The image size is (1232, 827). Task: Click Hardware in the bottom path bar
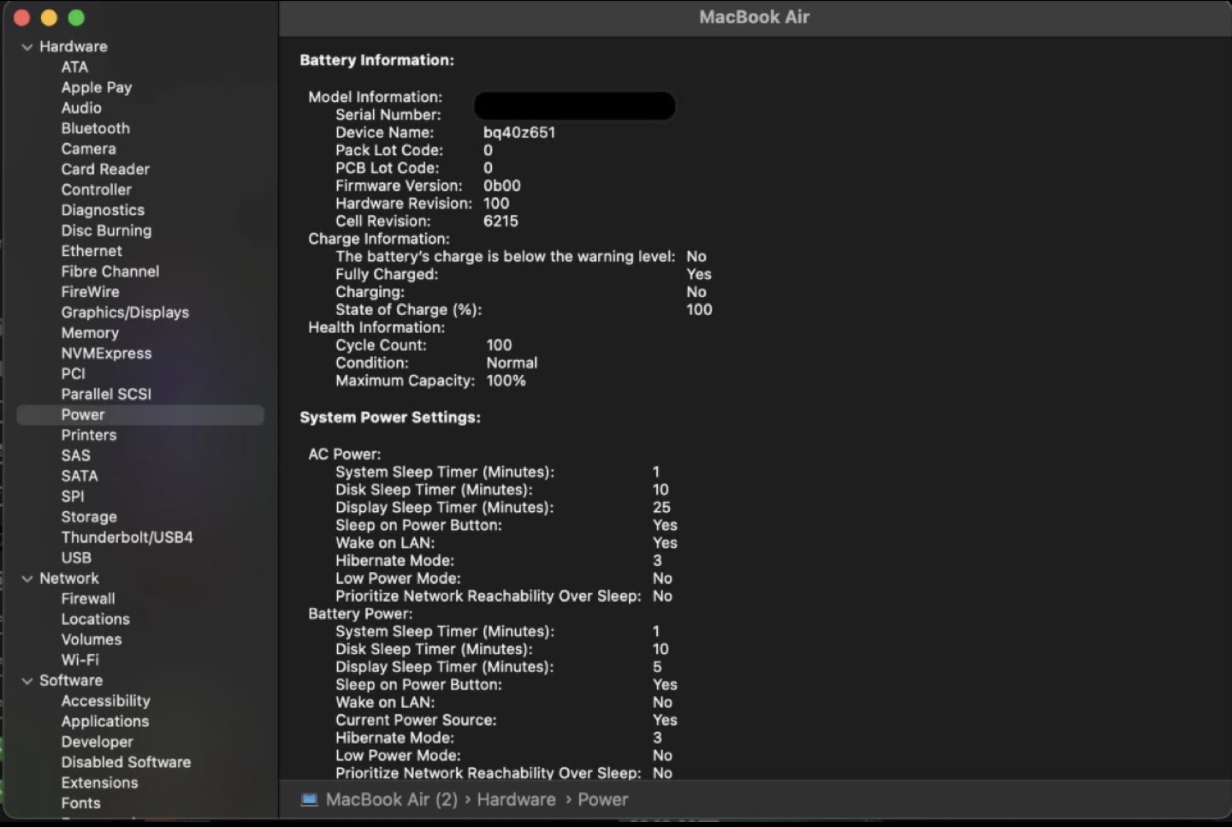[516, 800]
